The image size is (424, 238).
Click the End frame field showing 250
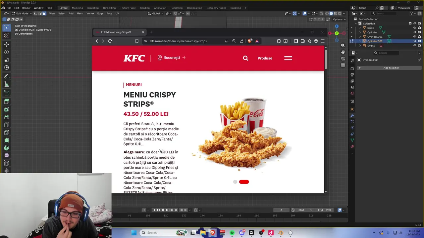click(325, 210)
